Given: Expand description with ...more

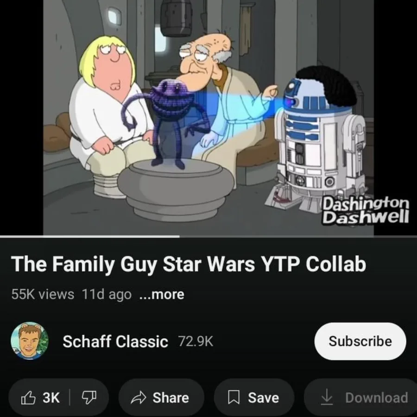Looking at the screenshot, I should click(x=162, y=294).
